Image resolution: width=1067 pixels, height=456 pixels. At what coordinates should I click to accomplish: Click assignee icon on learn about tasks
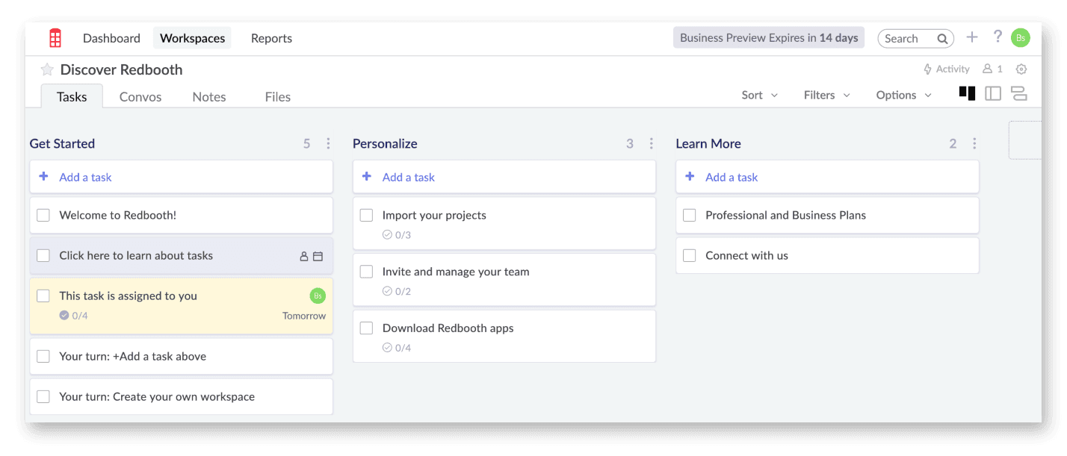point(303,256)
